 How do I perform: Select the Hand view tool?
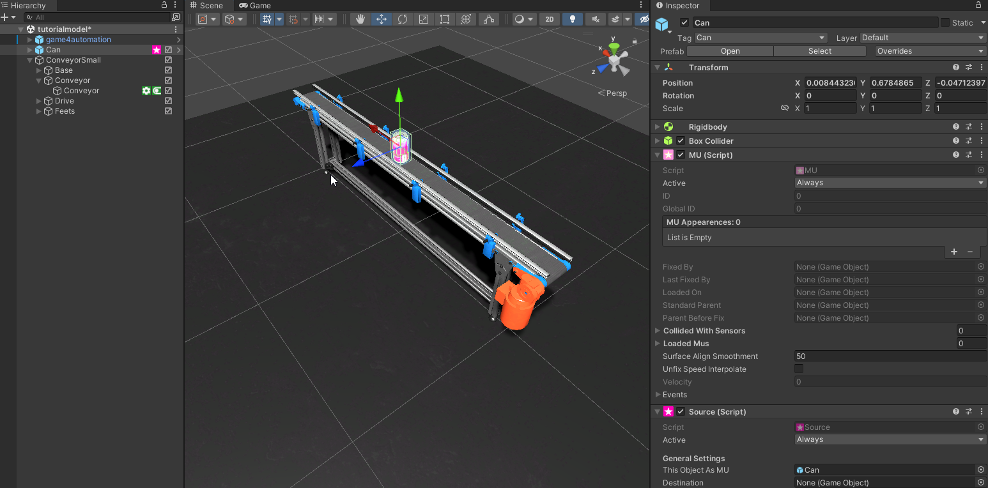pos(360,19)
